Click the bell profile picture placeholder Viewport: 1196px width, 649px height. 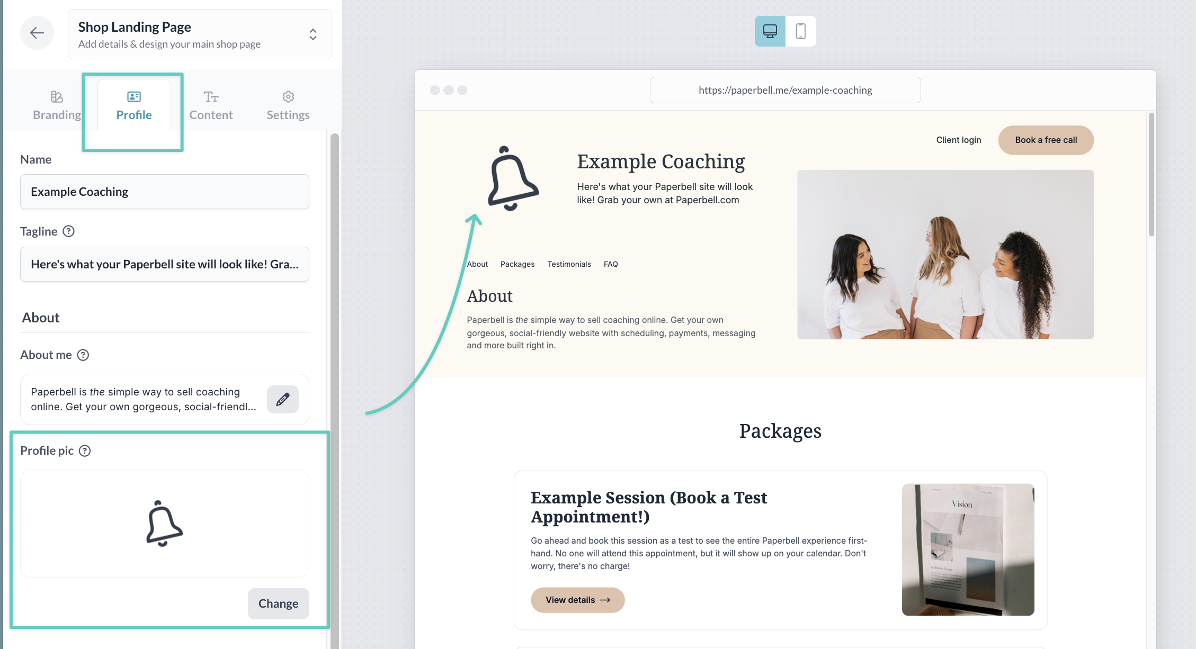(x=164, y=523)
